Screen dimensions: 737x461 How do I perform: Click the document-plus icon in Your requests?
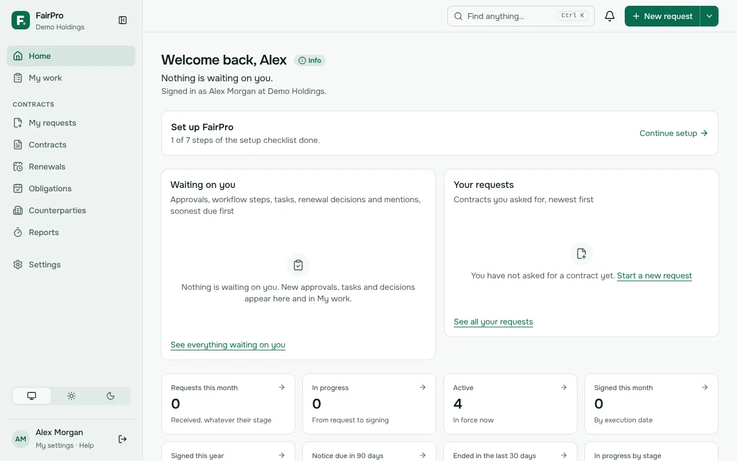[x=582, y=254]
